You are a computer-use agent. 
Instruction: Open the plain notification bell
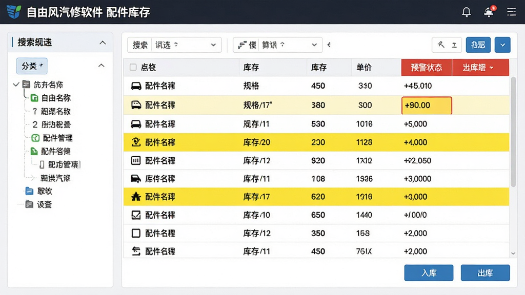pyautogui.click(x=466, y=12)
